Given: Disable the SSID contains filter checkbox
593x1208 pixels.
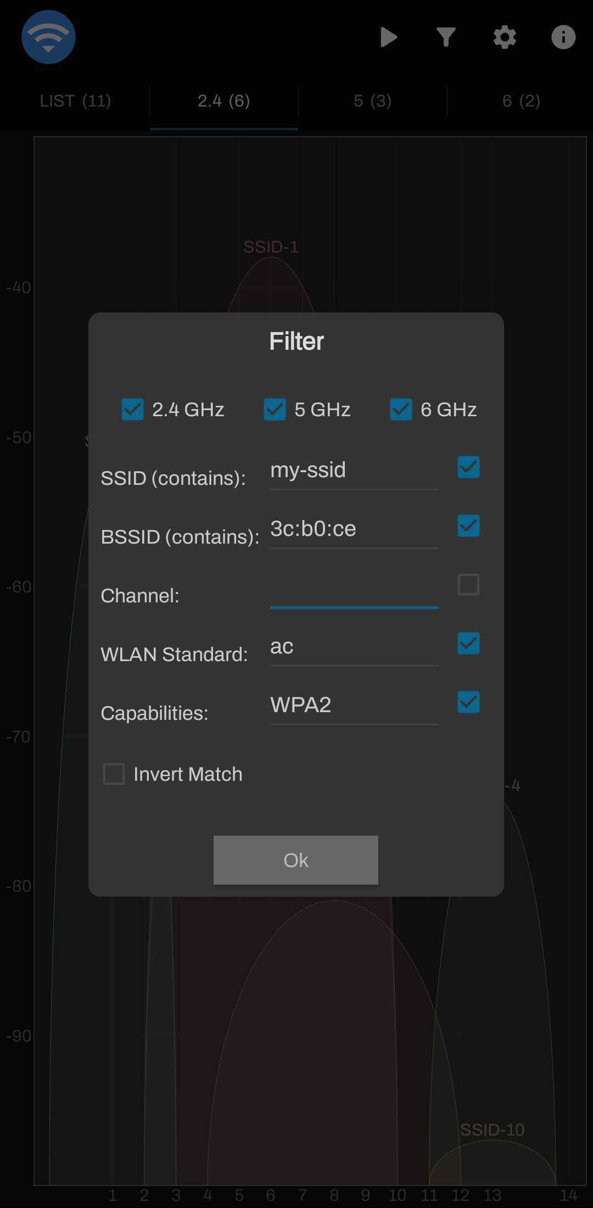Looking at the screenshot, I should coord(468,467).
